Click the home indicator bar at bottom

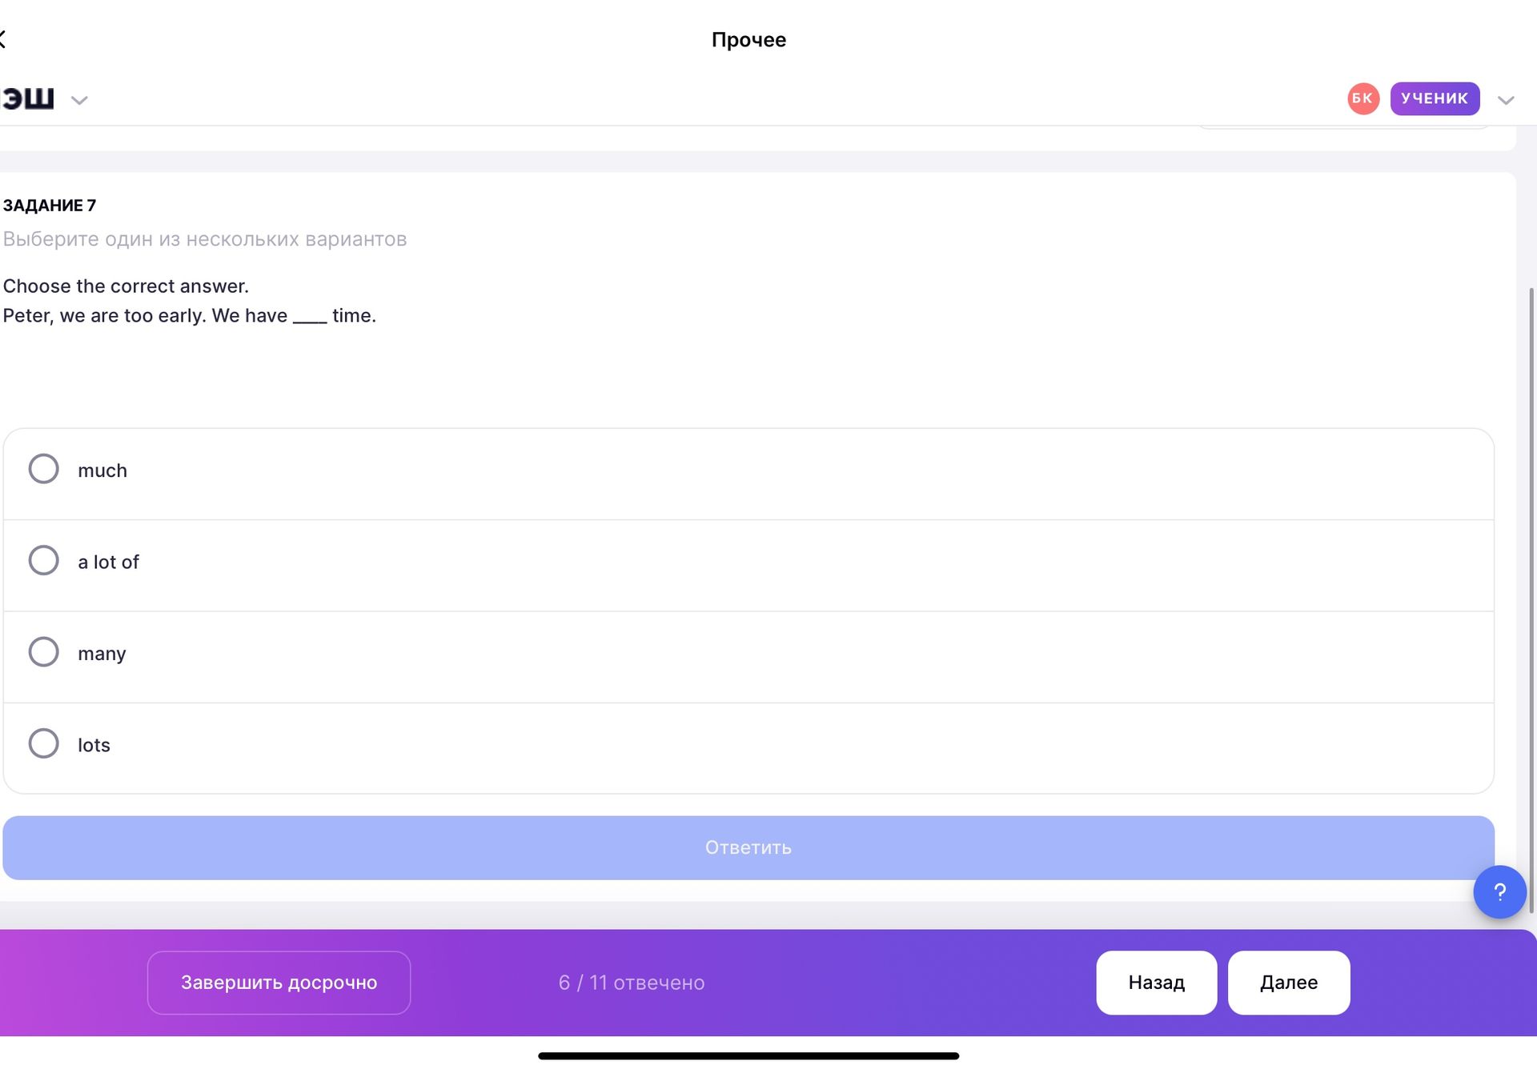[x=748, y=1056]
